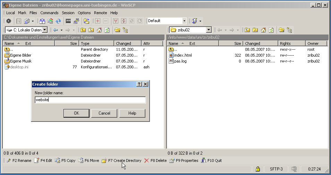Open the zribu02 remote directory dropdown
The height and width of the screenshot is (175, 331).
pos(209,30)
